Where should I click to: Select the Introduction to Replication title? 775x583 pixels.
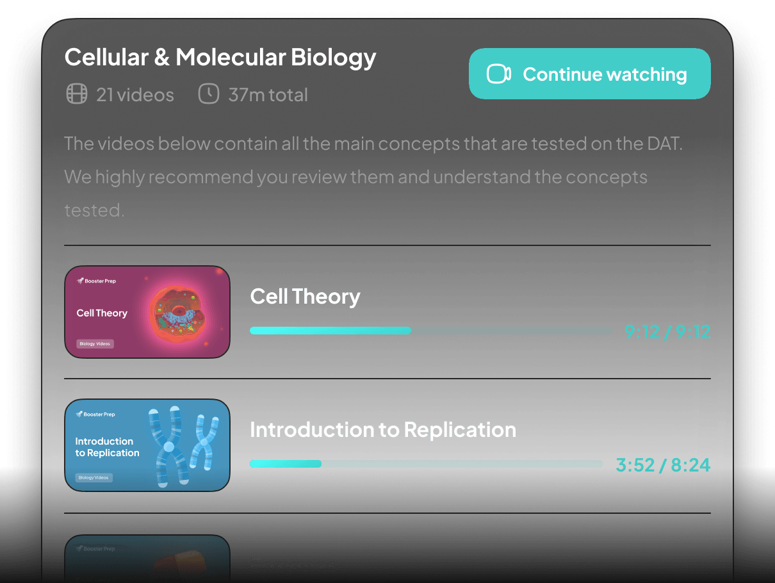[x=383, y=429]
